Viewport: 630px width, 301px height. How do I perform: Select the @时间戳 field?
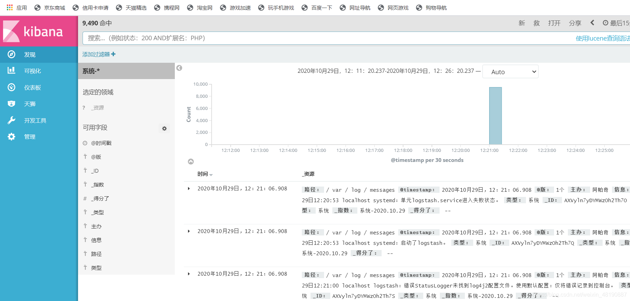(101, 143)
